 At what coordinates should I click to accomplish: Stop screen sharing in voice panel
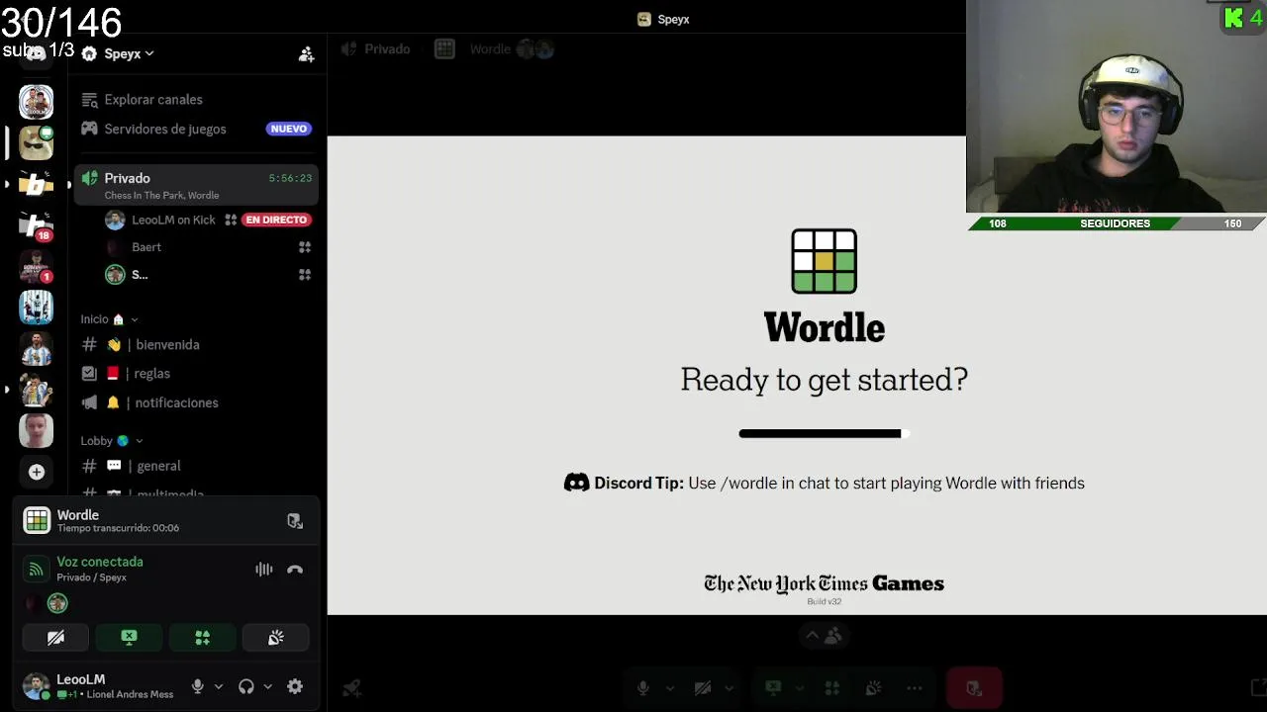pyautogui.click(x=129, y=638)
